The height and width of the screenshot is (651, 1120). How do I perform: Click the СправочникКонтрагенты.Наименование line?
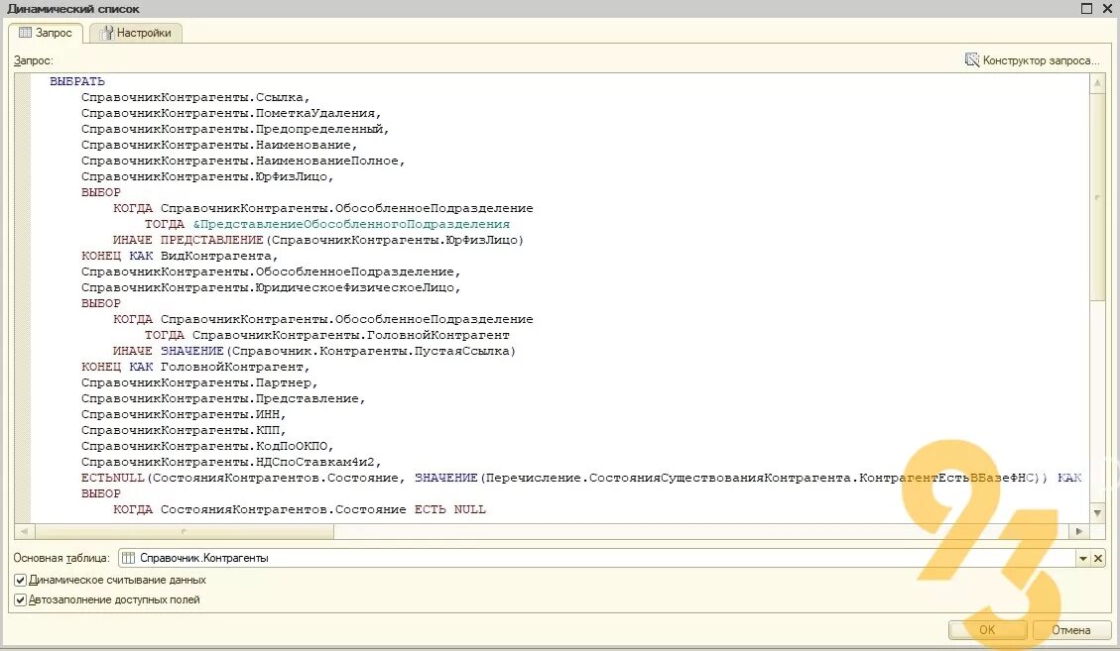coord(219,145)
